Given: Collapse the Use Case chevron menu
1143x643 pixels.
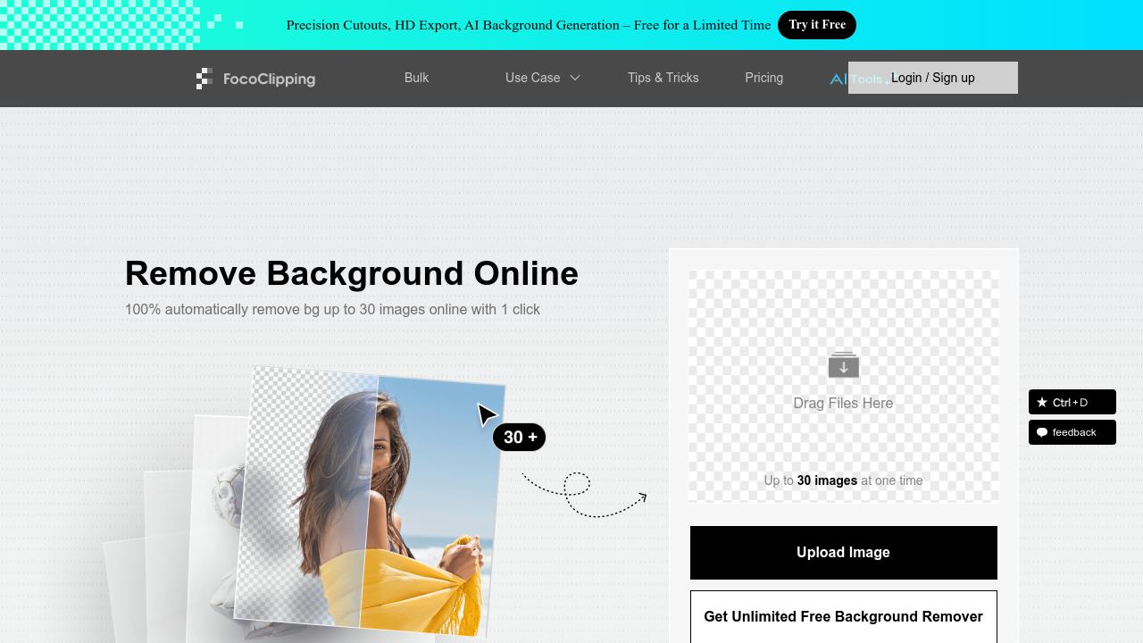Looking at the screenshot, I should pyautogui.click(x=576, y=79).
